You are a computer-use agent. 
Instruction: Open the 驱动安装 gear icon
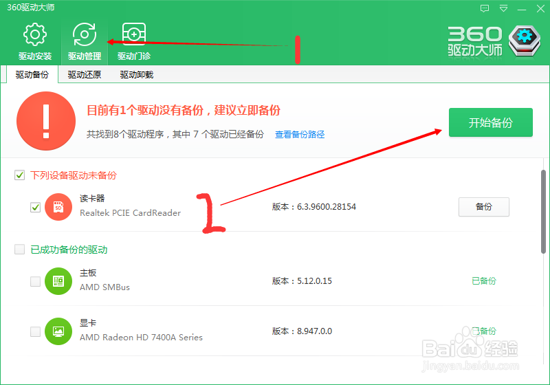point(35,34)
